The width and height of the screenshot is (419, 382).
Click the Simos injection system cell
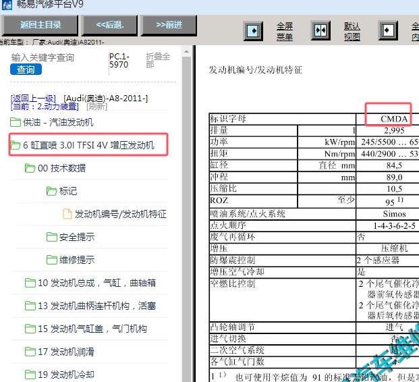coord(394,214)
